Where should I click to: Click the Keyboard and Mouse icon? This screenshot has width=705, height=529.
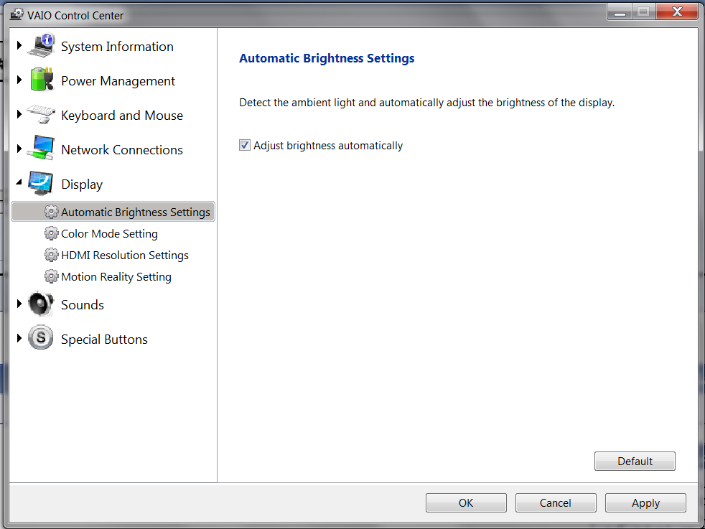click(41, 114)
